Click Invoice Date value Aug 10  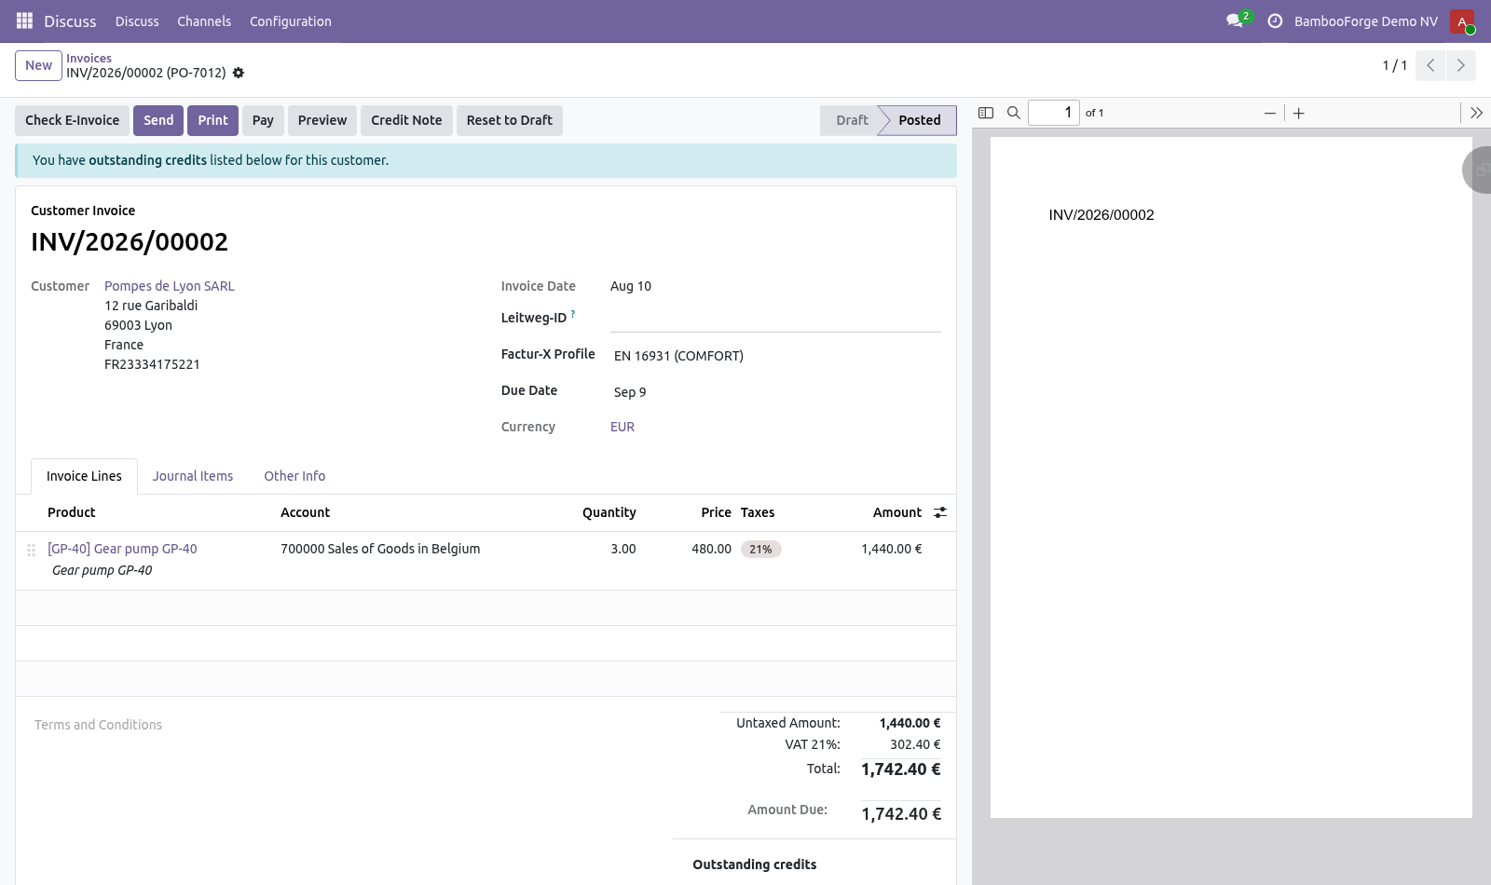click(x=631, y=286)
